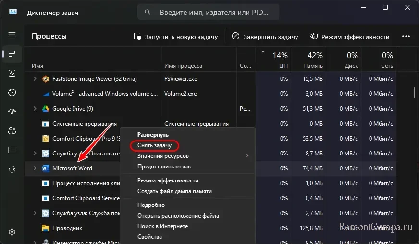This screenshot has height=244, width=419.
Task: Choose 'Снять задачу' in context menu
Action: tap(154, 145)
